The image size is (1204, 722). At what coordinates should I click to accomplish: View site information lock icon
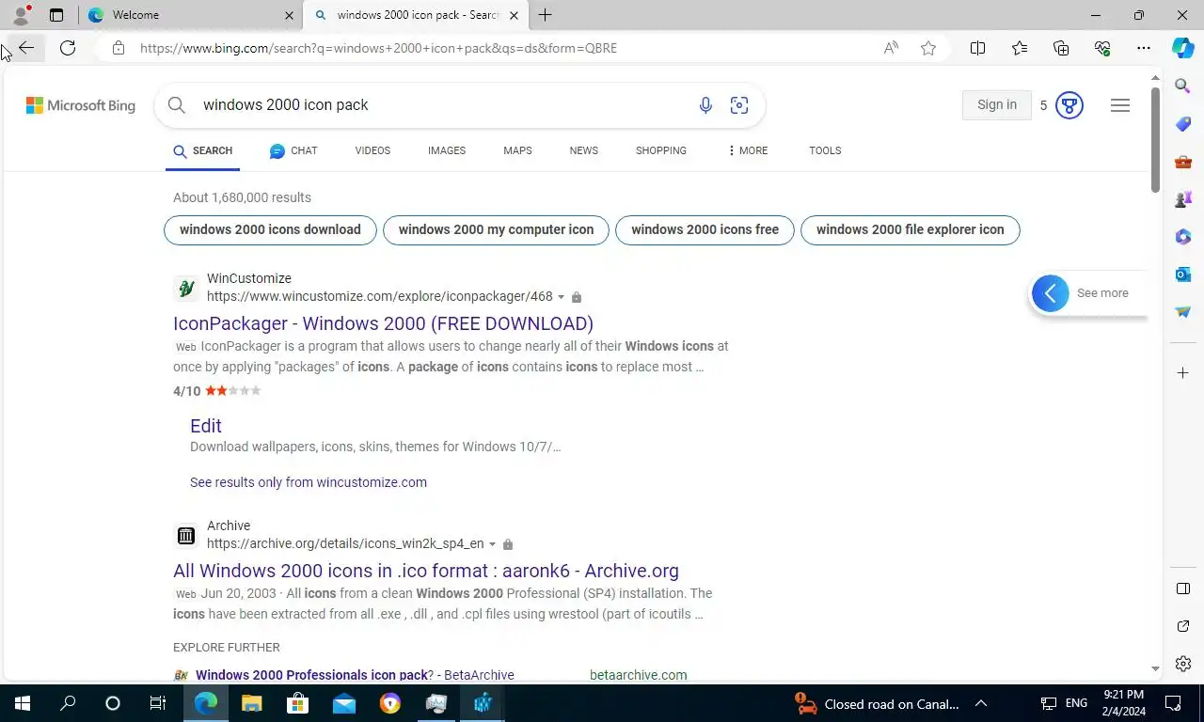pyautogui.click(x=118, y=48)
